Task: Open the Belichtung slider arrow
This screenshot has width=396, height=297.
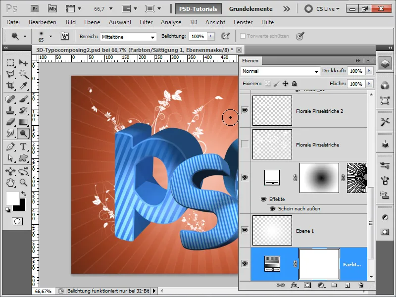Action: 211,36
